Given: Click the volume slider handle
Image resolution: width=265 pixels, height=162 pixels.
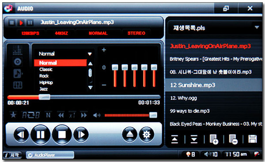Looking at the screenshot, I should pyautogui.click(x=153, y=115).
